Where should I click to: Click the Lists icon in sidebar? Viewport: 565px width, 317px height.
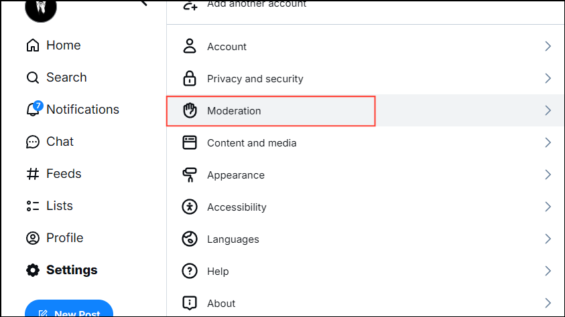click(x=32, y=206)
